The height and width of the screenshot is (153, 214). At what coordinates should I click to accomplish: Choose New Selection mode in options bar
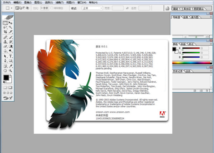(x=17, y=8)
